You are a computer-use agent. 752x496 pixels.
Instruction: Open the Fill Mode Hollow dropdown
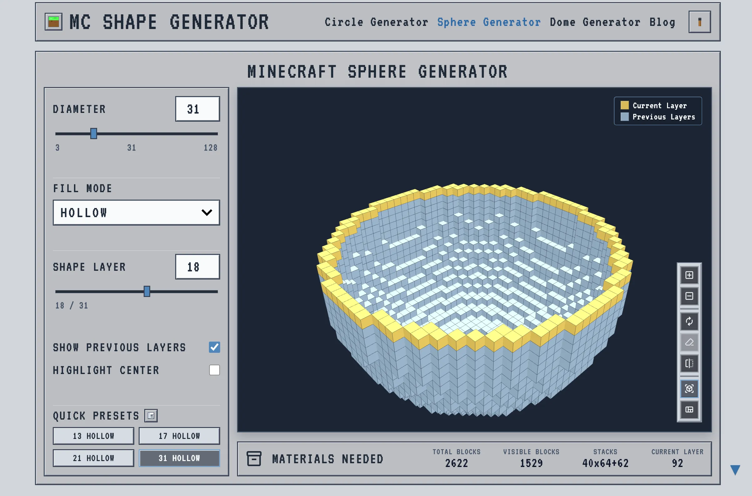(x=136, y=212)
